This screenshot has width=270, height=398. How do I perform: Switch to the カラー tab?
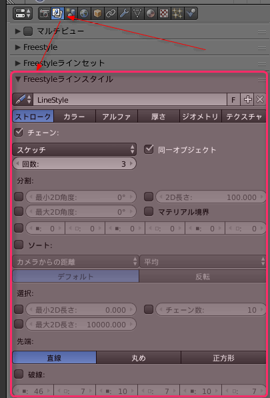(75, 117)
